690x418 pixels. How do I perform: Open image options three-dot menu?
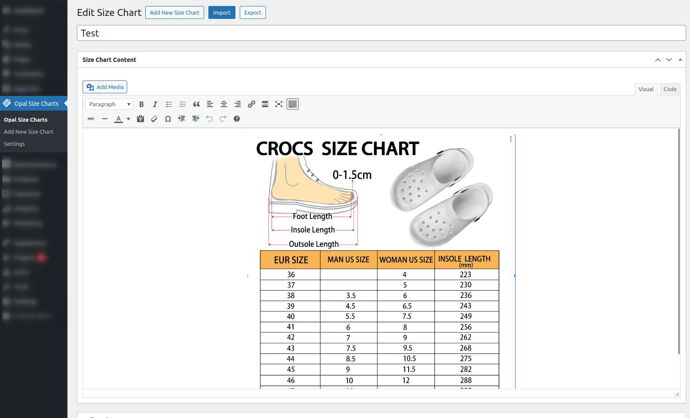[510, 139]
